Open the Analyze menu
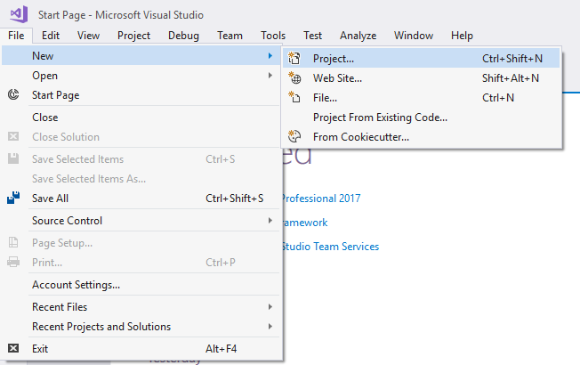580x365 pixels. 358,36
